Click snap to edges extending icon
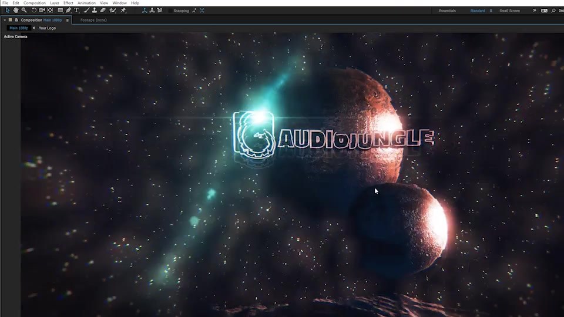The height and width of the screenshot is (317, 564). tap(194, 11)
